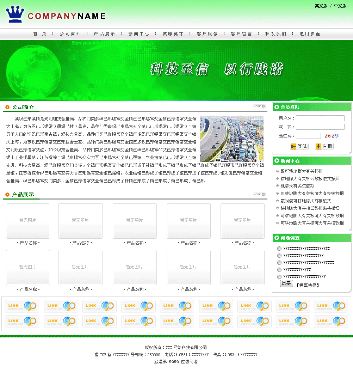Open the 公司简介 menu item

pos(70,34)
